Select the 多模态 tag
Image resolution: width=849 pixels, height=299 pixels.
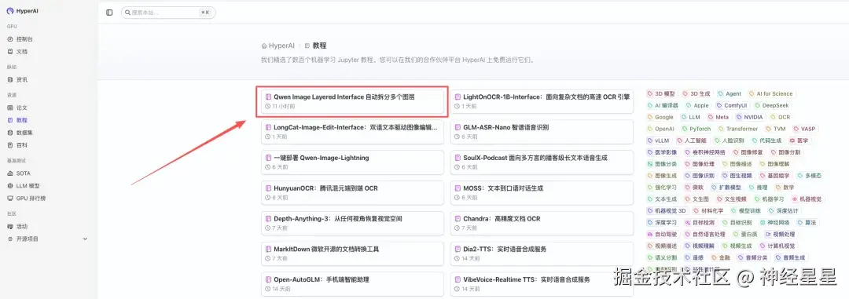809,176
